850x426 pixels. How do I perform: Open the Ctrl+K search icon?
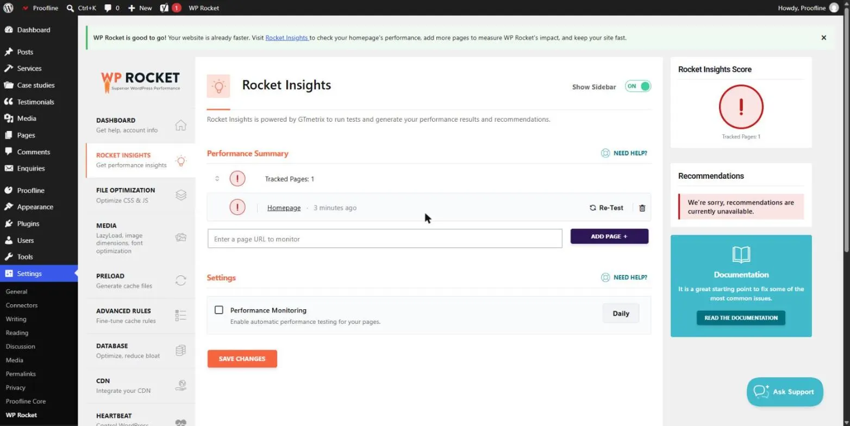pos(71,8)
